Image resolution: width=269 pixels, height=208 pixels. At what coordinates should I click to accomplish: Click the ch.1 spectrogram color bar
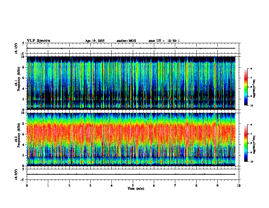pos(246,87)
